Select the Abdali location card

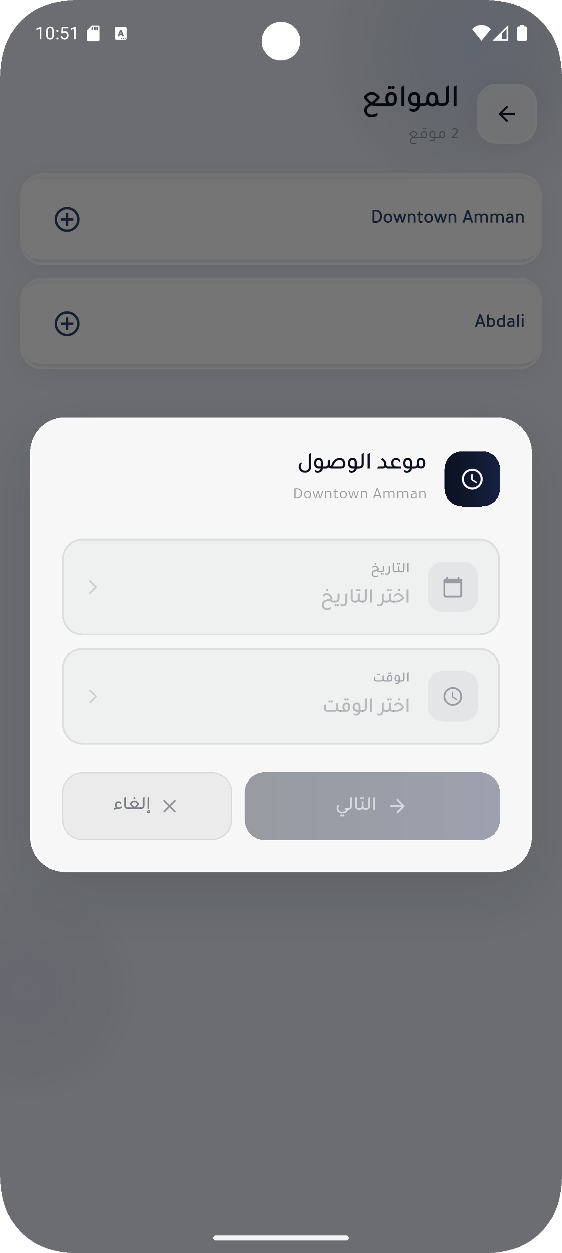coord(281,323)
